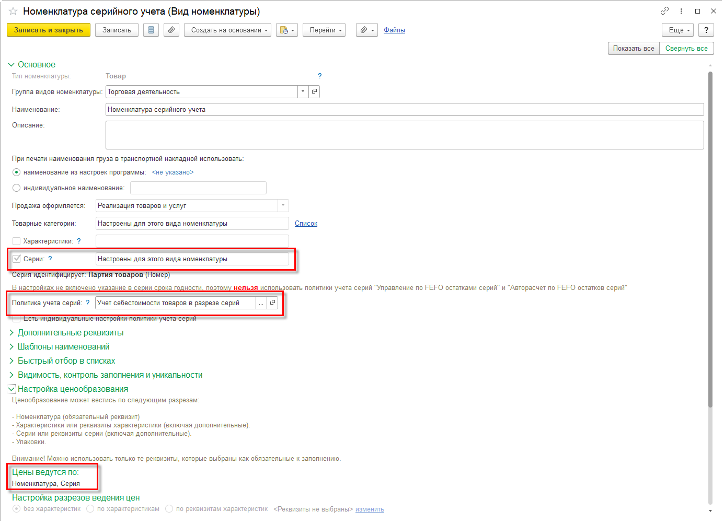Viewport: 724px width, 523px height.
Task: Open the Перейти menu
Action: 325,30
